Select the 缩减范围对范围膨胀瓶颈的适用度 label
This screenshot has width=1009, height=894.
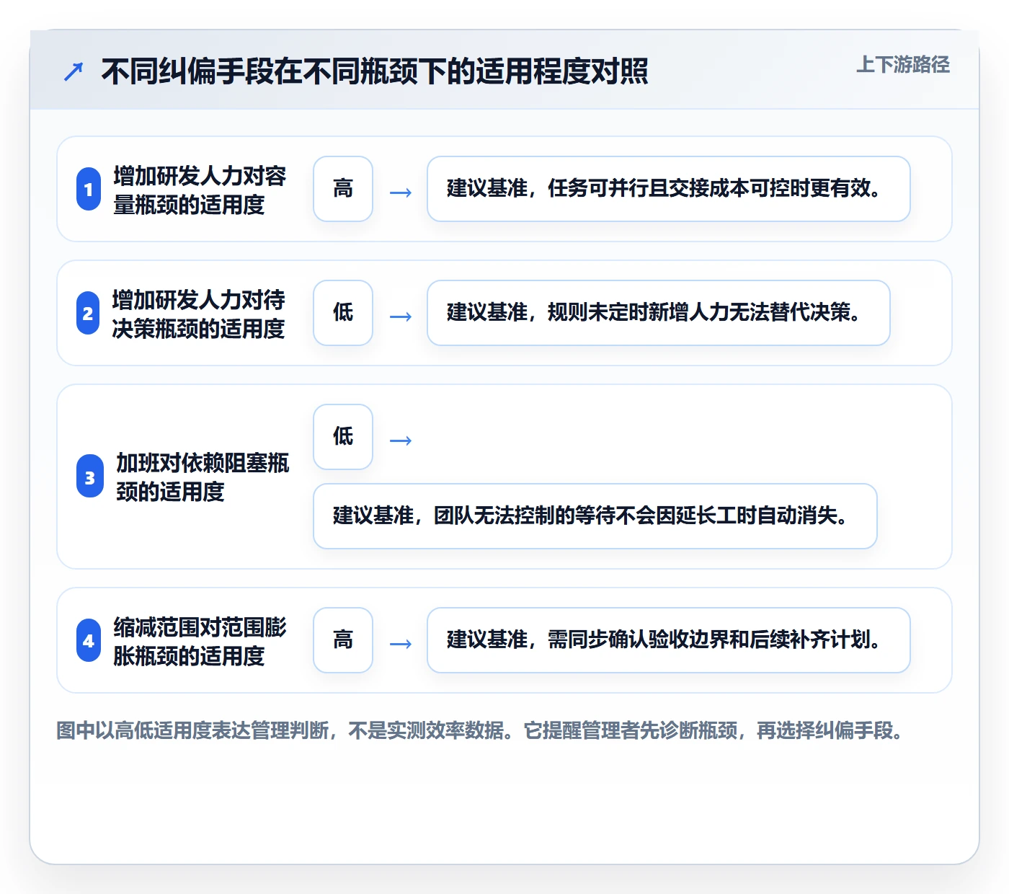point(200,641)
